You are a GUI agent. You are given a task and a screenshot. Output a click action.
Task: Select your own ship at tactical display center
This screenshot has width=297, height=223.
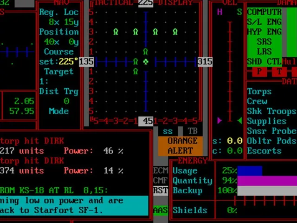(146, 62)
